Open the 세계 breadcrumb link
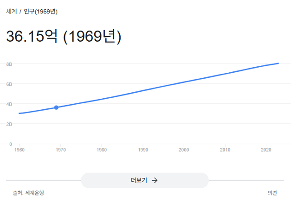Image resolution: width=297 pixels, height=202 pixels. [x=12, y=11]
